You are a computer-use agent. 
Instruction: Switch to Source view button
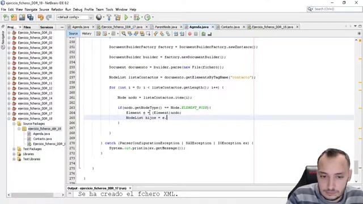73,33
